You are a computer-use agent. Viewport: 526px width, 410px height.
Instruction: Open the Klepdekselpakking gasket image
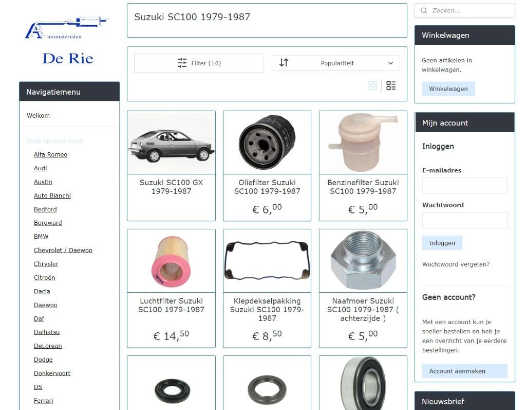[267, 261]
